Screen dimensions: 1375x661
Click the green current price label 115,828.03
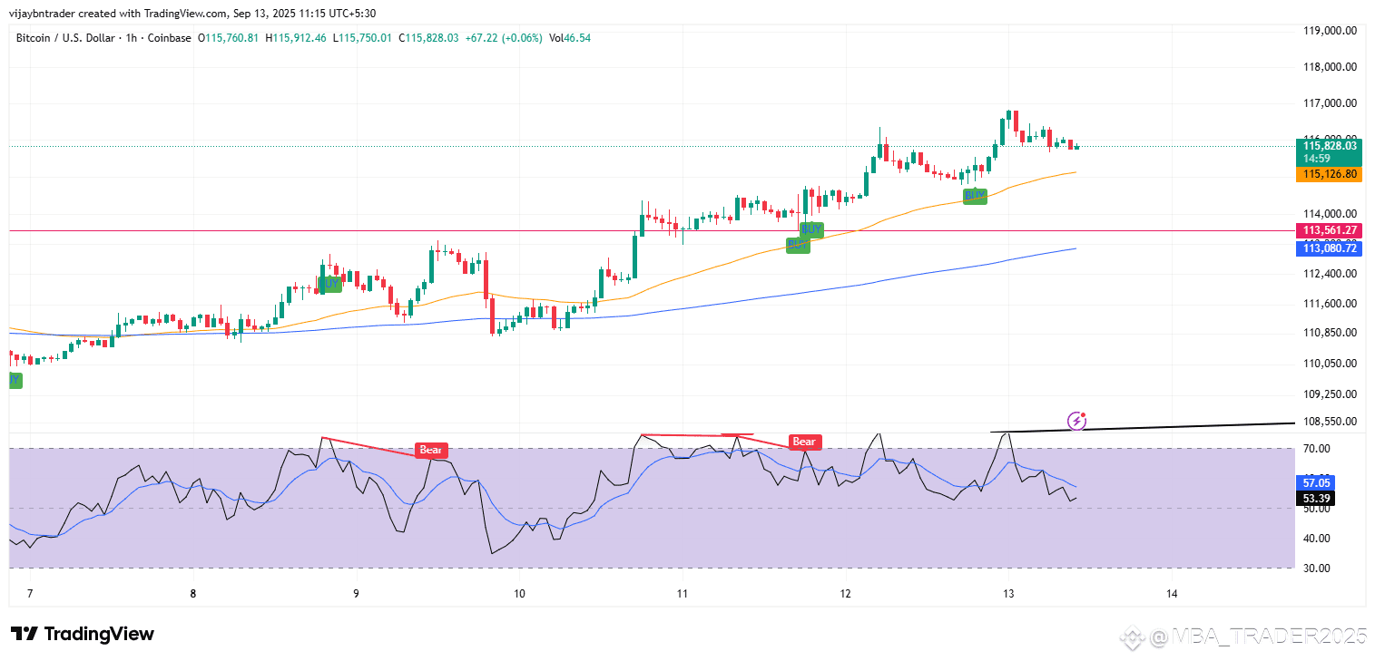click(1330, 145)
